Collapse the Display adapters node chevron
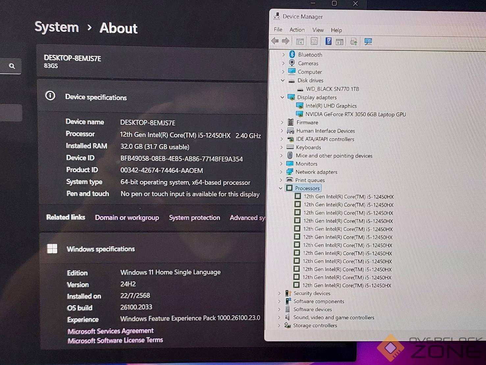 coord(282,97)
